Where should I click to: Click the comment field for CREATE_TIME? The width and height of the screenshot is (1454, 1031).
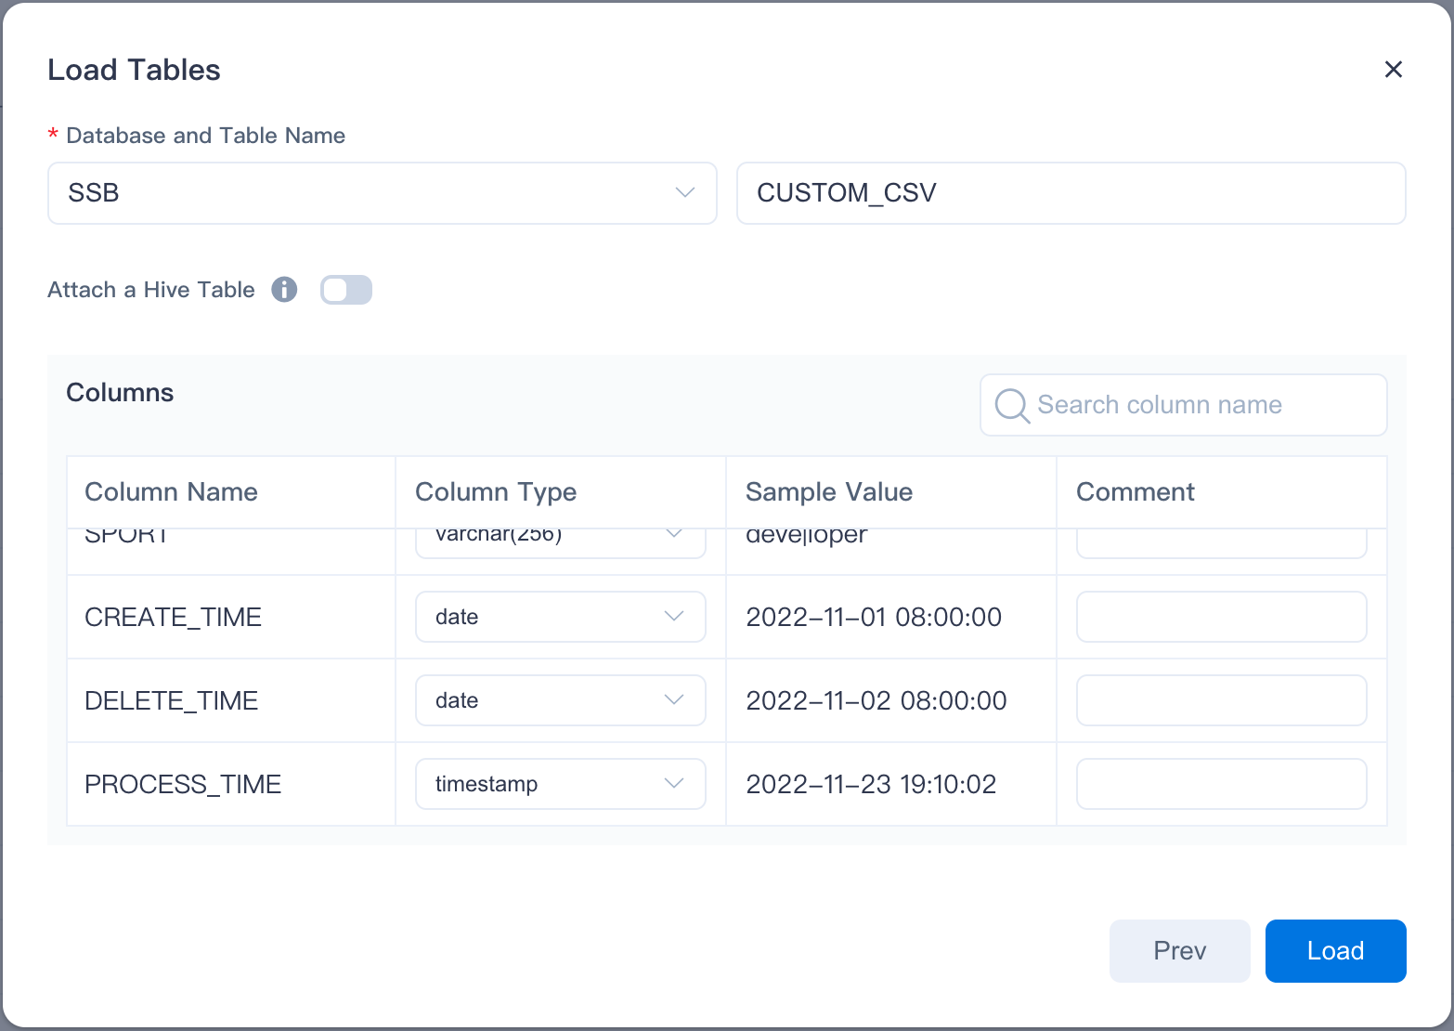pyautogui.click(x=1221, y=617)
